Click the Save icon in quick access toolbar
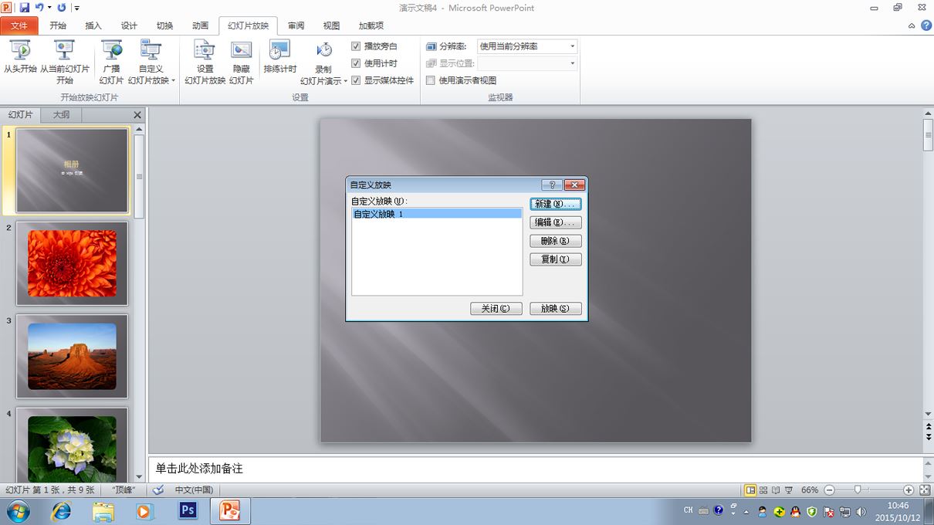934x525 pixels. pos(25,8)
